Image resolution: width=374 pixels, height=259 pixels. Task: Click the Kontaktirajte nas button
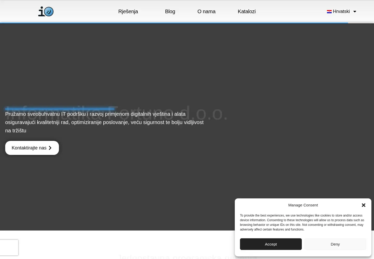pos(32,148)
